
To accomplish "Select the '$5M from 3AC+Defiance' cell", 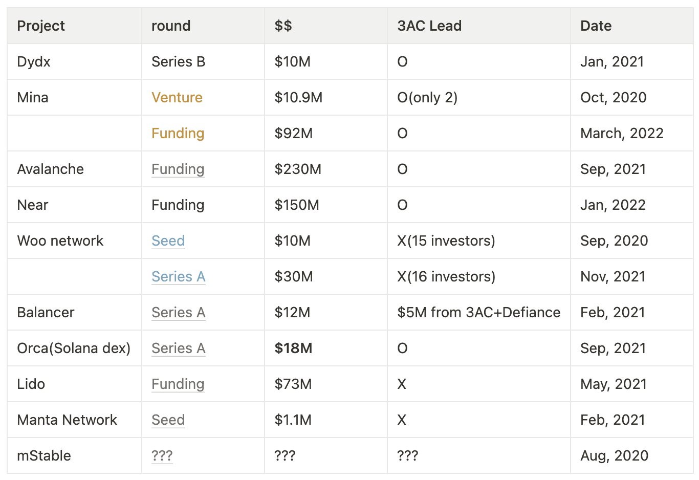I will [479, 312].
